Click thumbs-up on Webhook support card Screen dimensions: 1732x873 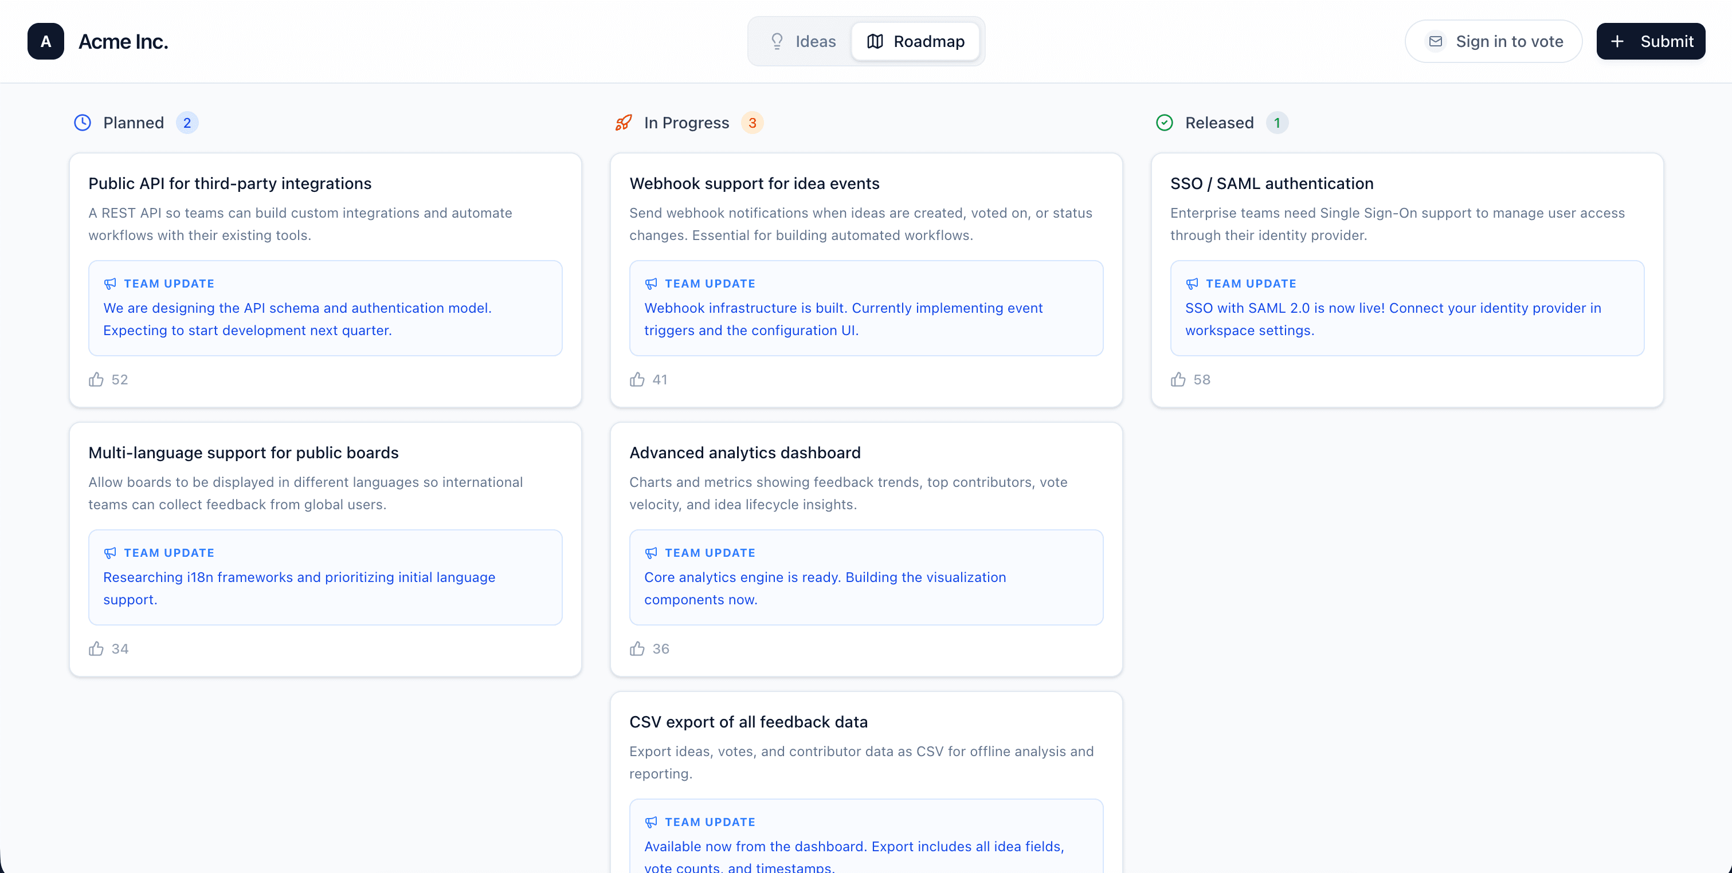[x=637, y=380]
